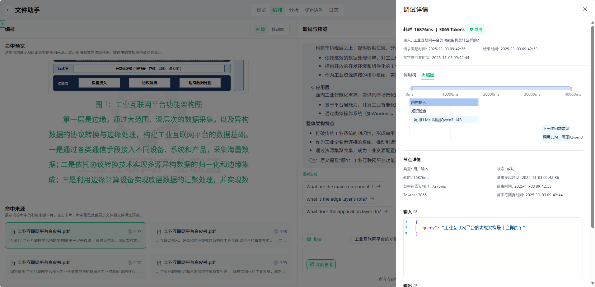Open source card with 0.99 score

[76, 235]
